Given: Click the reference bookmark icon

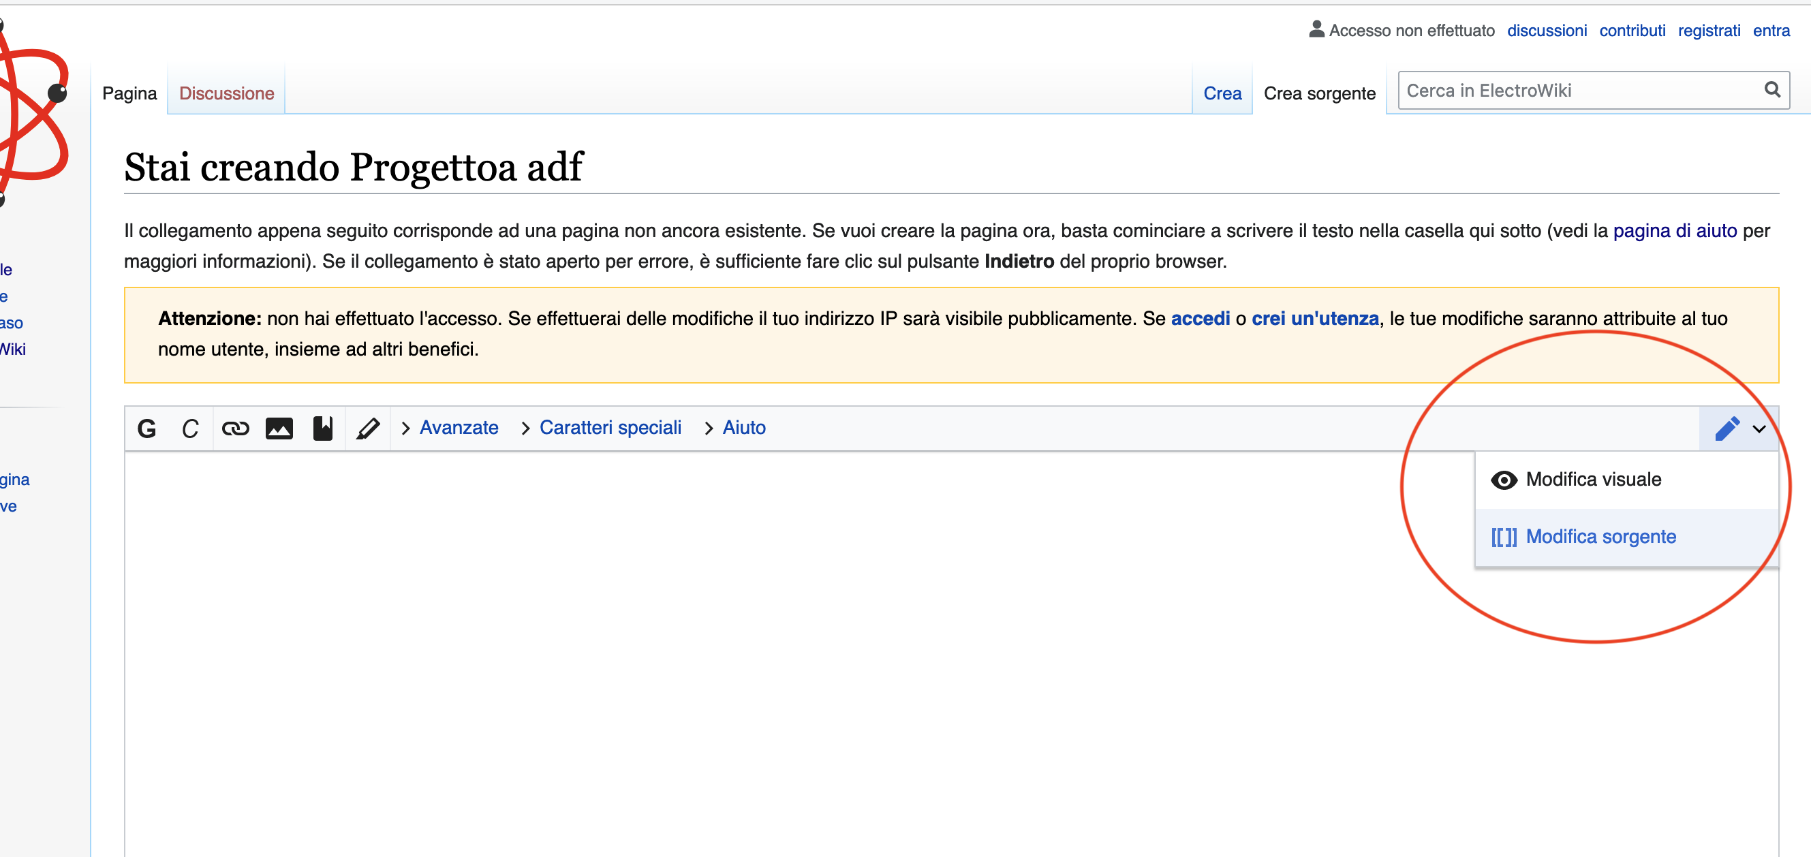Looking at the screenshot, I should click(x=323, y=428).
